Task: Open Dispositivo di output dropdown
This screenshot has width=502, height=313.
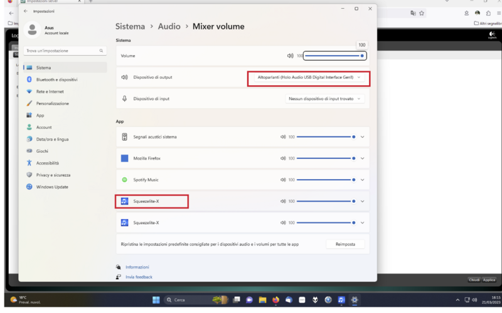Action: 309,77
